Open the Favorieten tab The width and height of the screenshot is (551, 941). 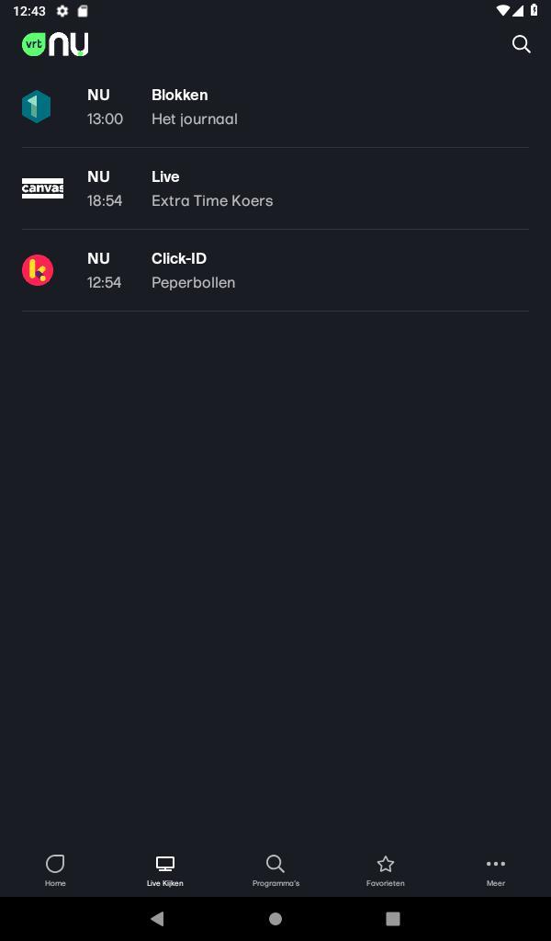click(386, 869)
